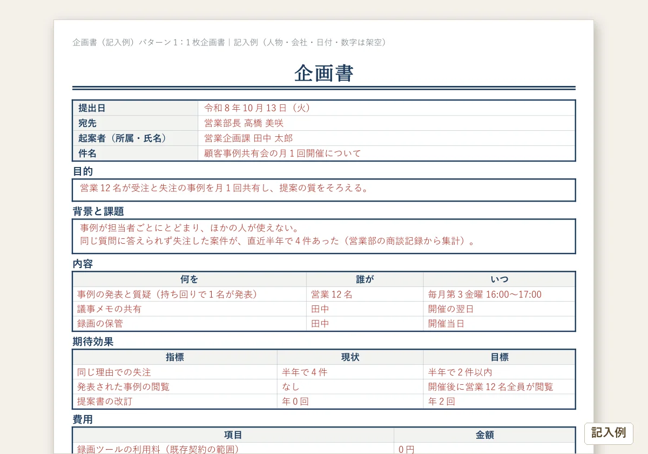Screen dimensions: 648x454
Task: Select the cell 録画の保管
Action: (190, 324)
